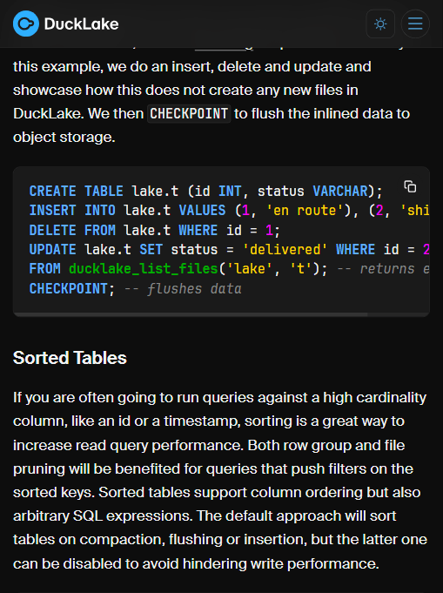Click the '-- flushes data' comment
This screenshot has height=593, width=443.
(183, 289)
